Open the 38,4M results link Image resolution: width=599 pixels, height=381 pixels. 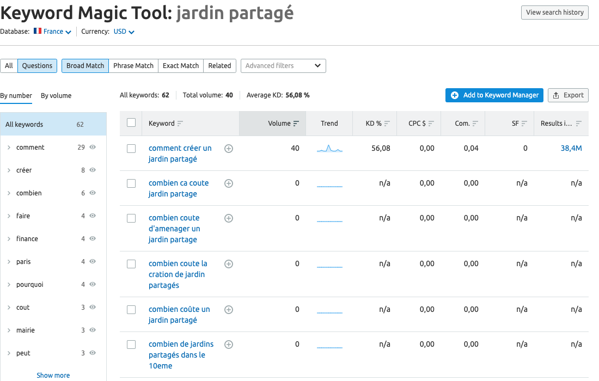tap(571, 148)
